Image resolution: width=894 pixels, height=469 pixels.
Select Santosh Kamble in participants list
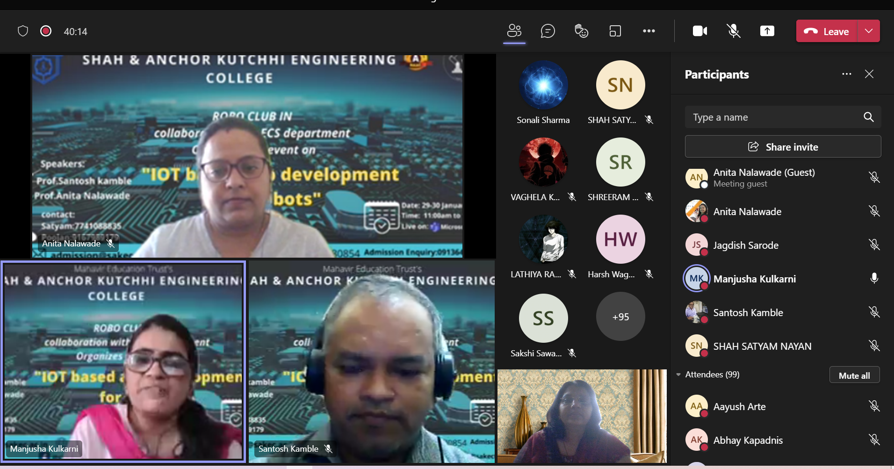click(x=748, y=312)
